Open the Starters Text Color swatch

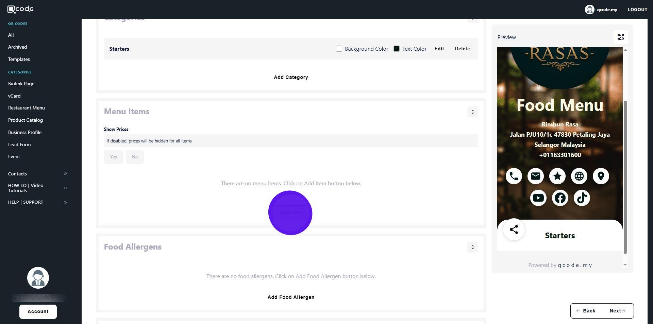point(396,49)
